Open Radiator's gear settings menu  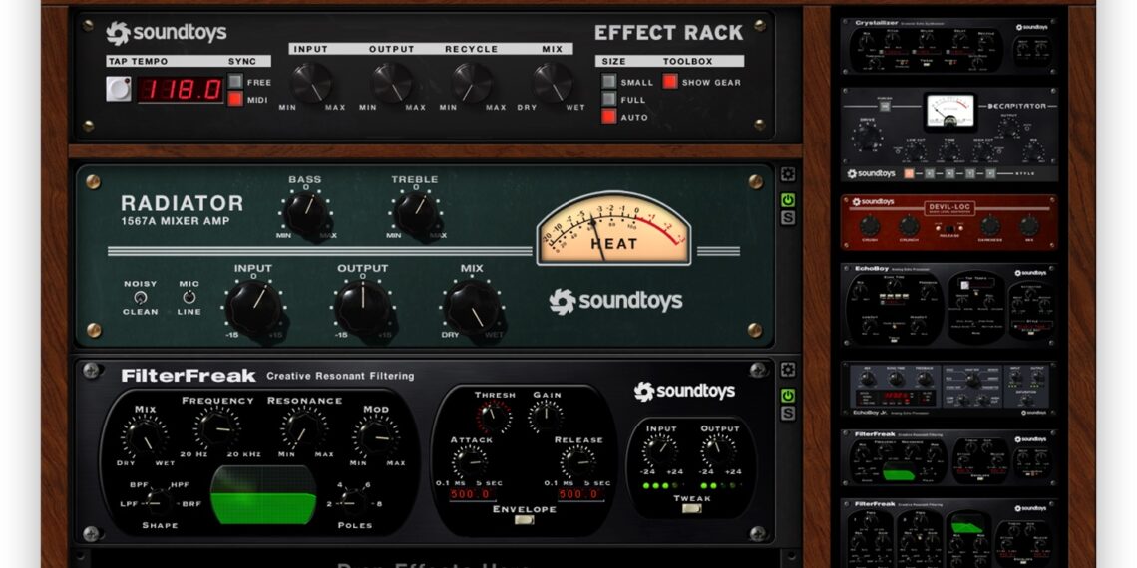pos(788,174)
